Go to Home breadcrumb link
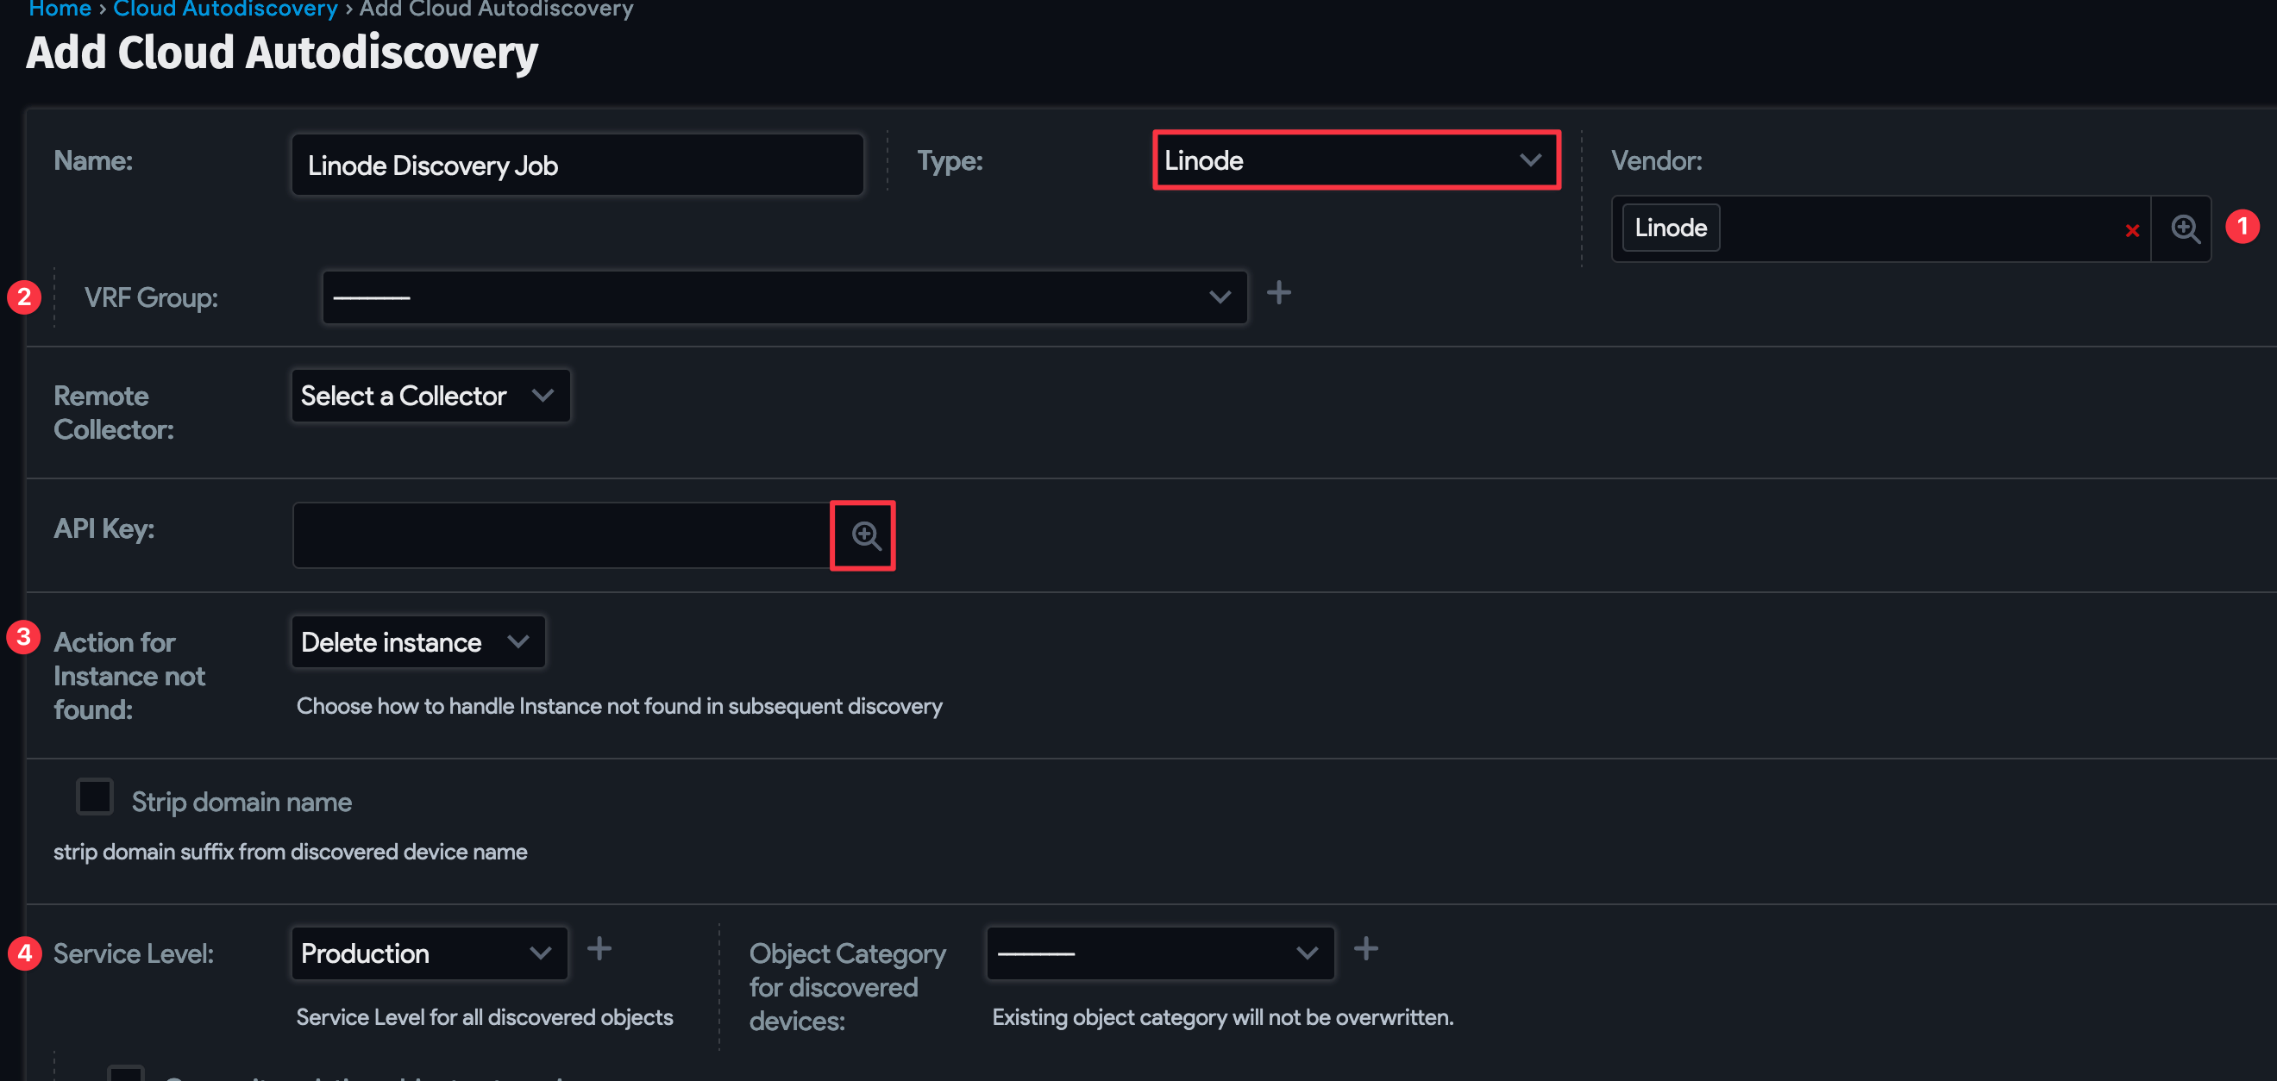Viewport: 2277px width, 1081px height. click(60, 9)
